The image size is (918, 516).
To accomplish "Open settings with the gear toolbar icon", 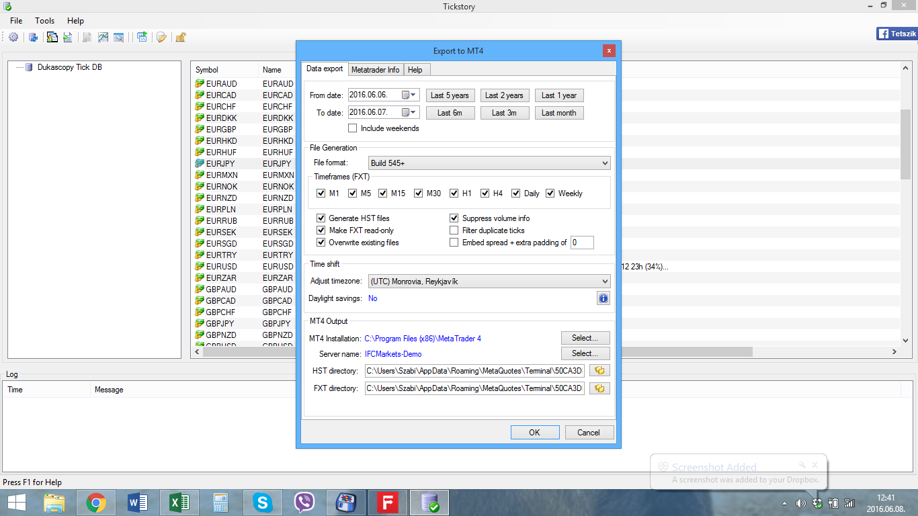I will point(13,37).
